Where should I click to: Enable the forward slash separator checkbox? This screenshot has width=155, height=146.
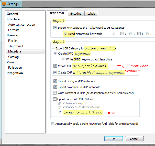point(122,34)
